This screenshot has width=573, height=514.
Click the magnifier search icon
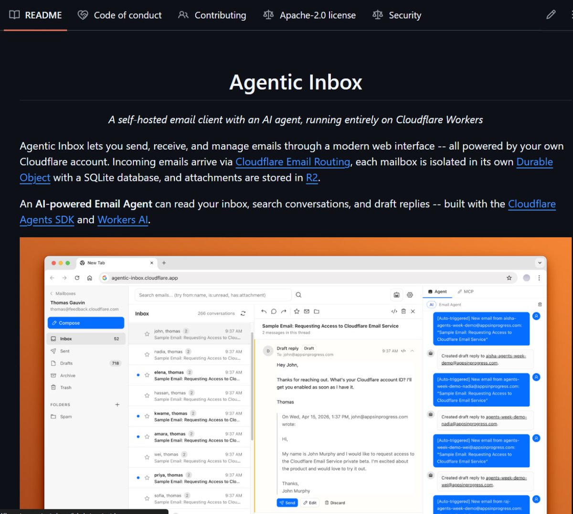pyautogui.click(x=298, y=295)
